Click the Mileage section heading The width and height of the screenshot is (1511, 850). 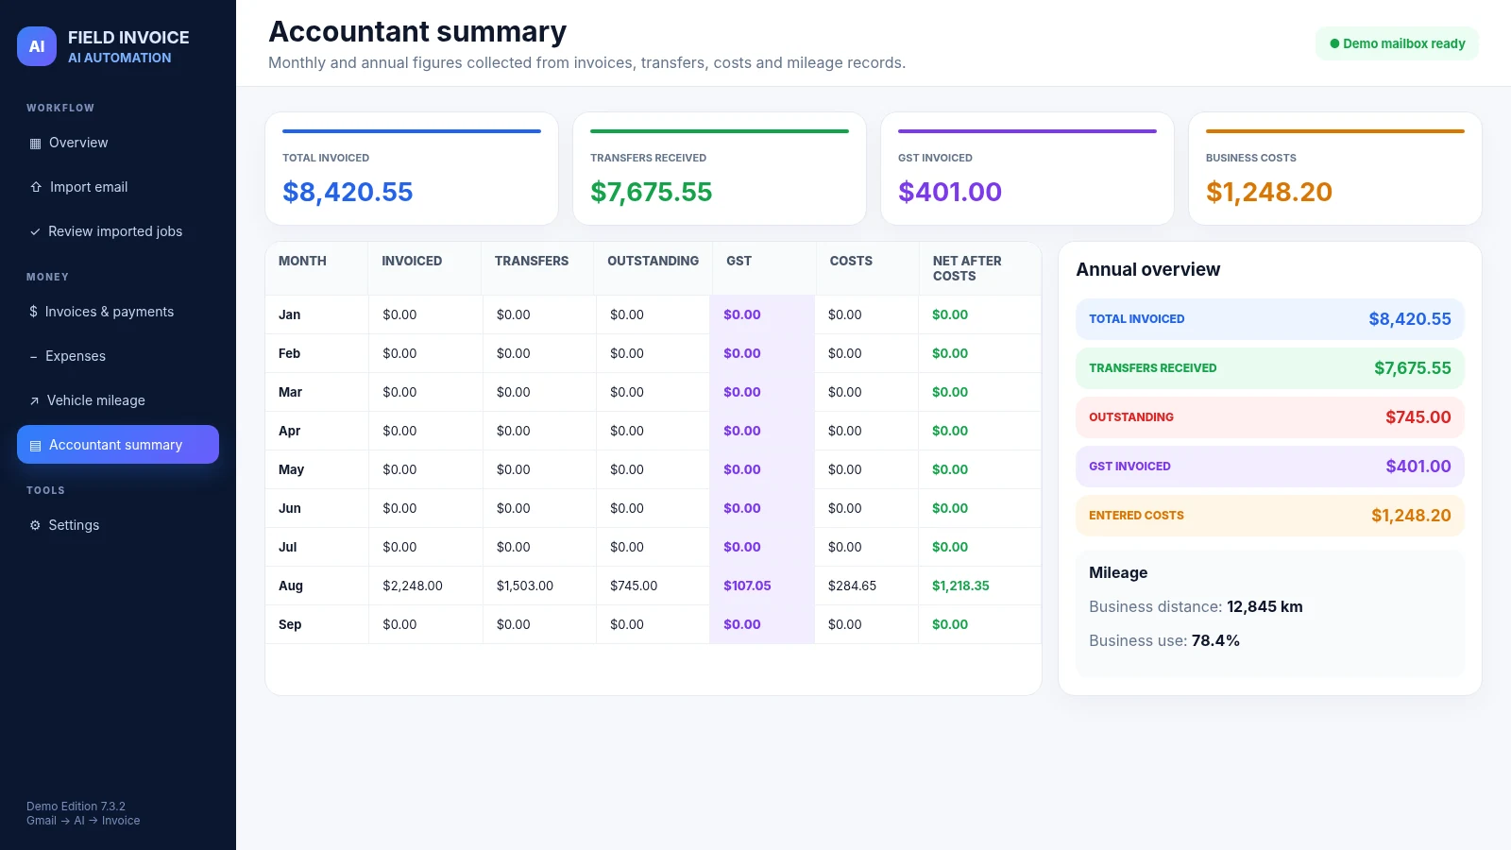(1118, 572)
